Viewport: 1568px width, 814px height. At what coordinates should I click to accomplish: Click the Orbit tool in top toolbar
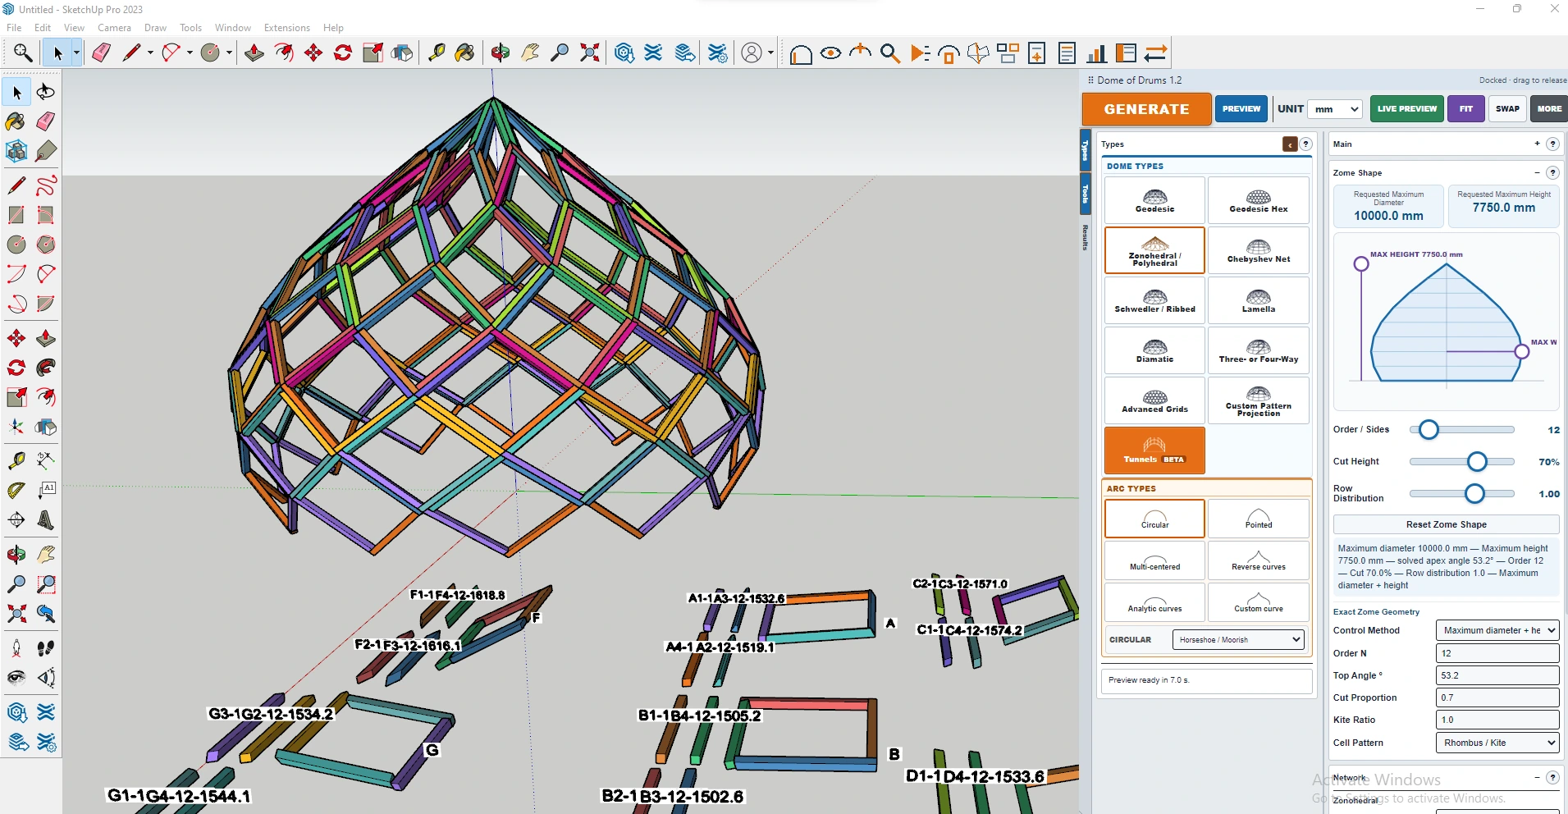pos(500,53)
